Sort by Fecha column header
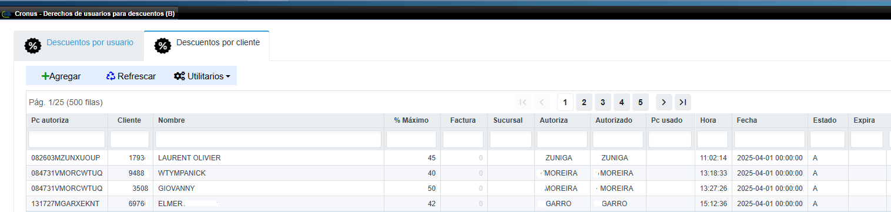The image size is (891, 212). [x=769, y=120]
